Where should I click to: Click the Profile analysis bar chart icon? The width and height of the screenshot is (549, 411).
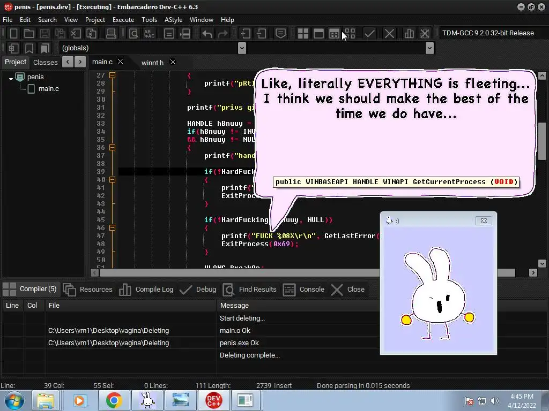click(x=409, y=33)
